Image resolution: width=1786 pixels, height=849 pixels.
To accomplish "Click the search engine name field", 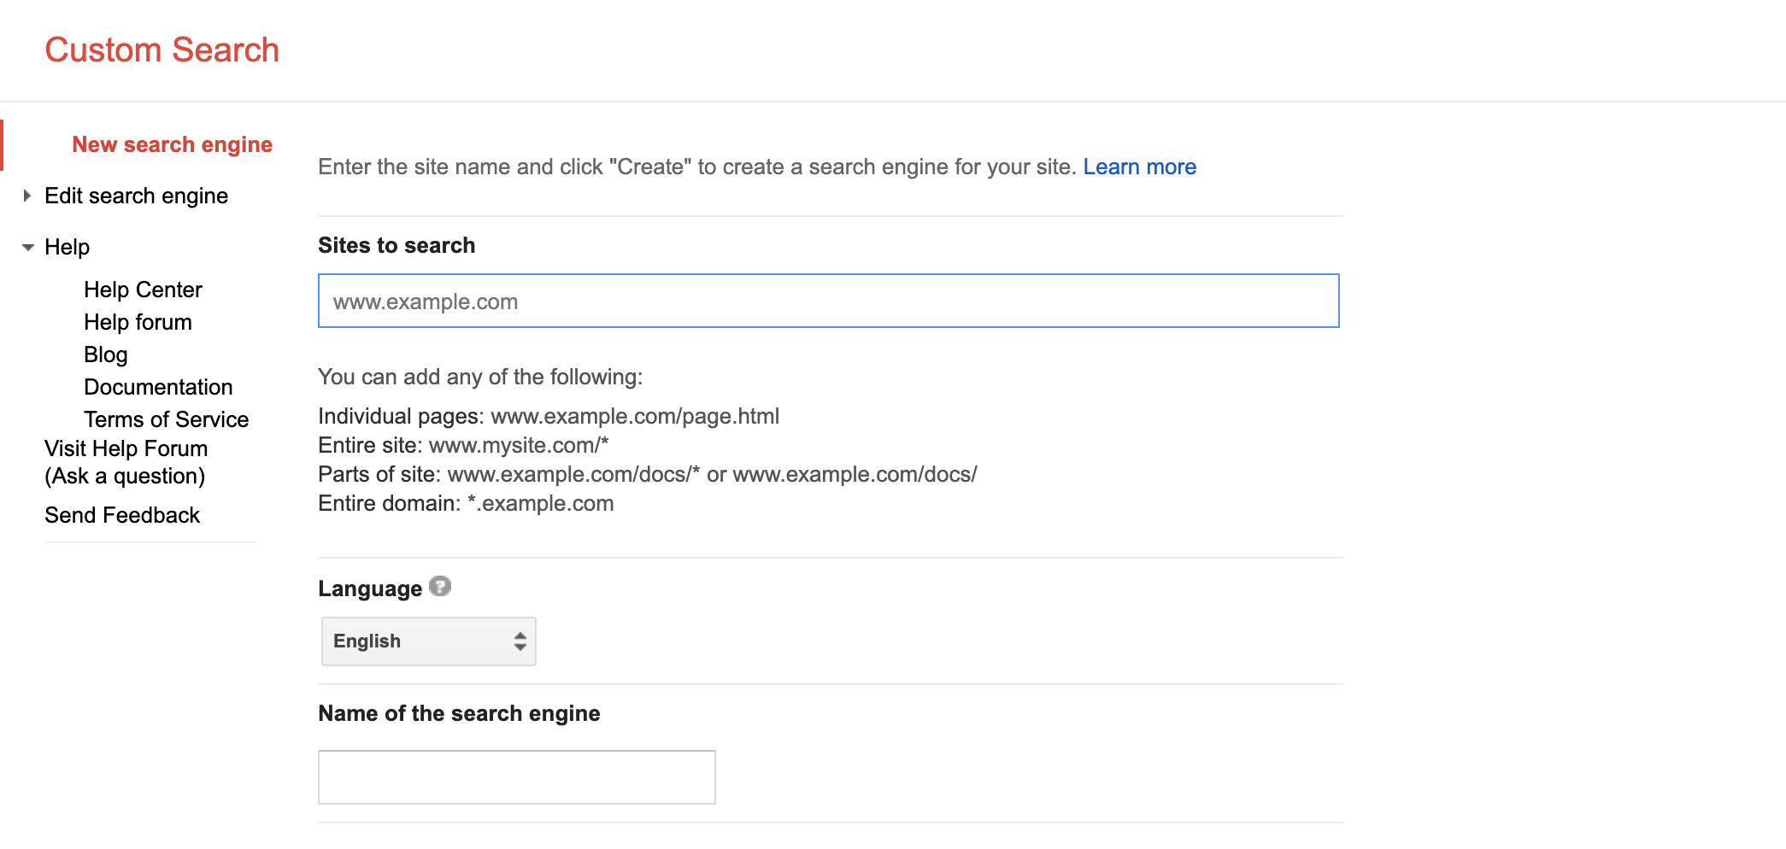I will pos(517,777).
